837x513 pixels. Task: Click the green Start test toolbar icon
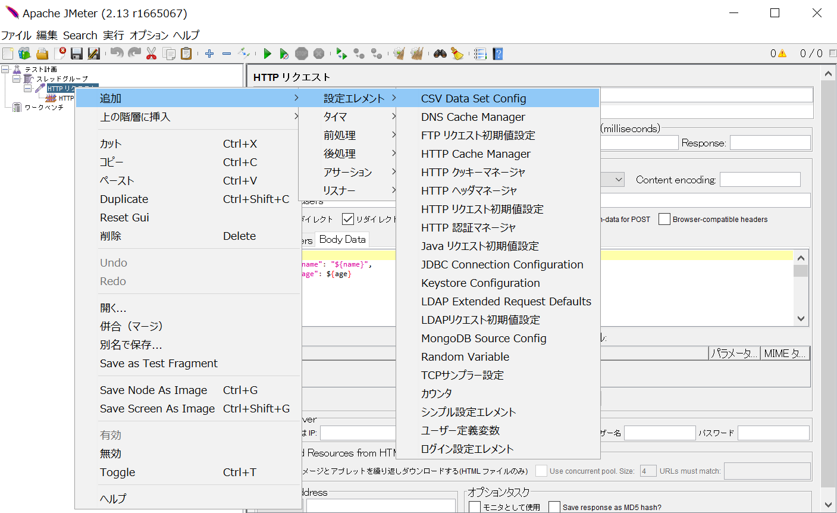point(267,54)
